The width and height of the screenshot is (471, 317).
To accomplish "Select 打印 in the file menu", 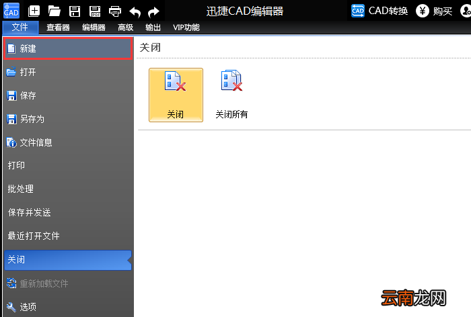I will [x=68, y=165].
